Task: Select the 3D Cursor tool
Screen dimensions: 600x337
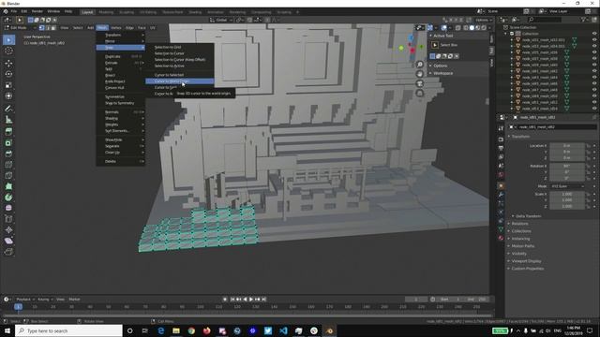Action: 8,51
